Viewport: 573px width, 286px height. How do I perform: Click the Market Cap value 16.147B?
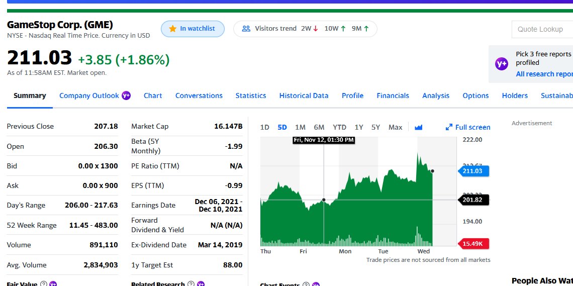[x=228, y=126]
